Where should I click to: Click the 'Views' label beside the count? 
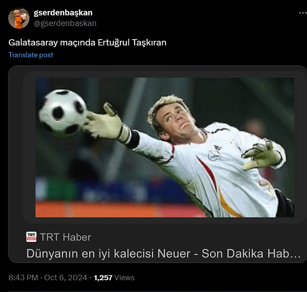click(x=124, y=278)
